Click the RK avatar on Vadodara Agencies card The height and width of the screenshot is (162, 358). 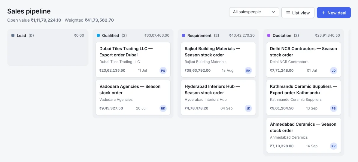163,108
